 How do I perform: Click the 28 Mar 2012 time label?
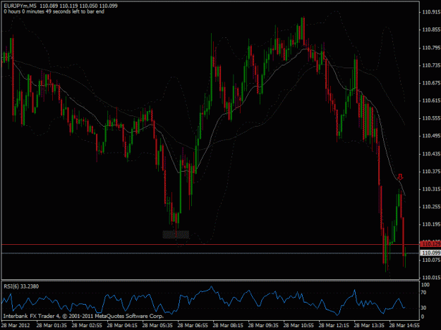16,325
